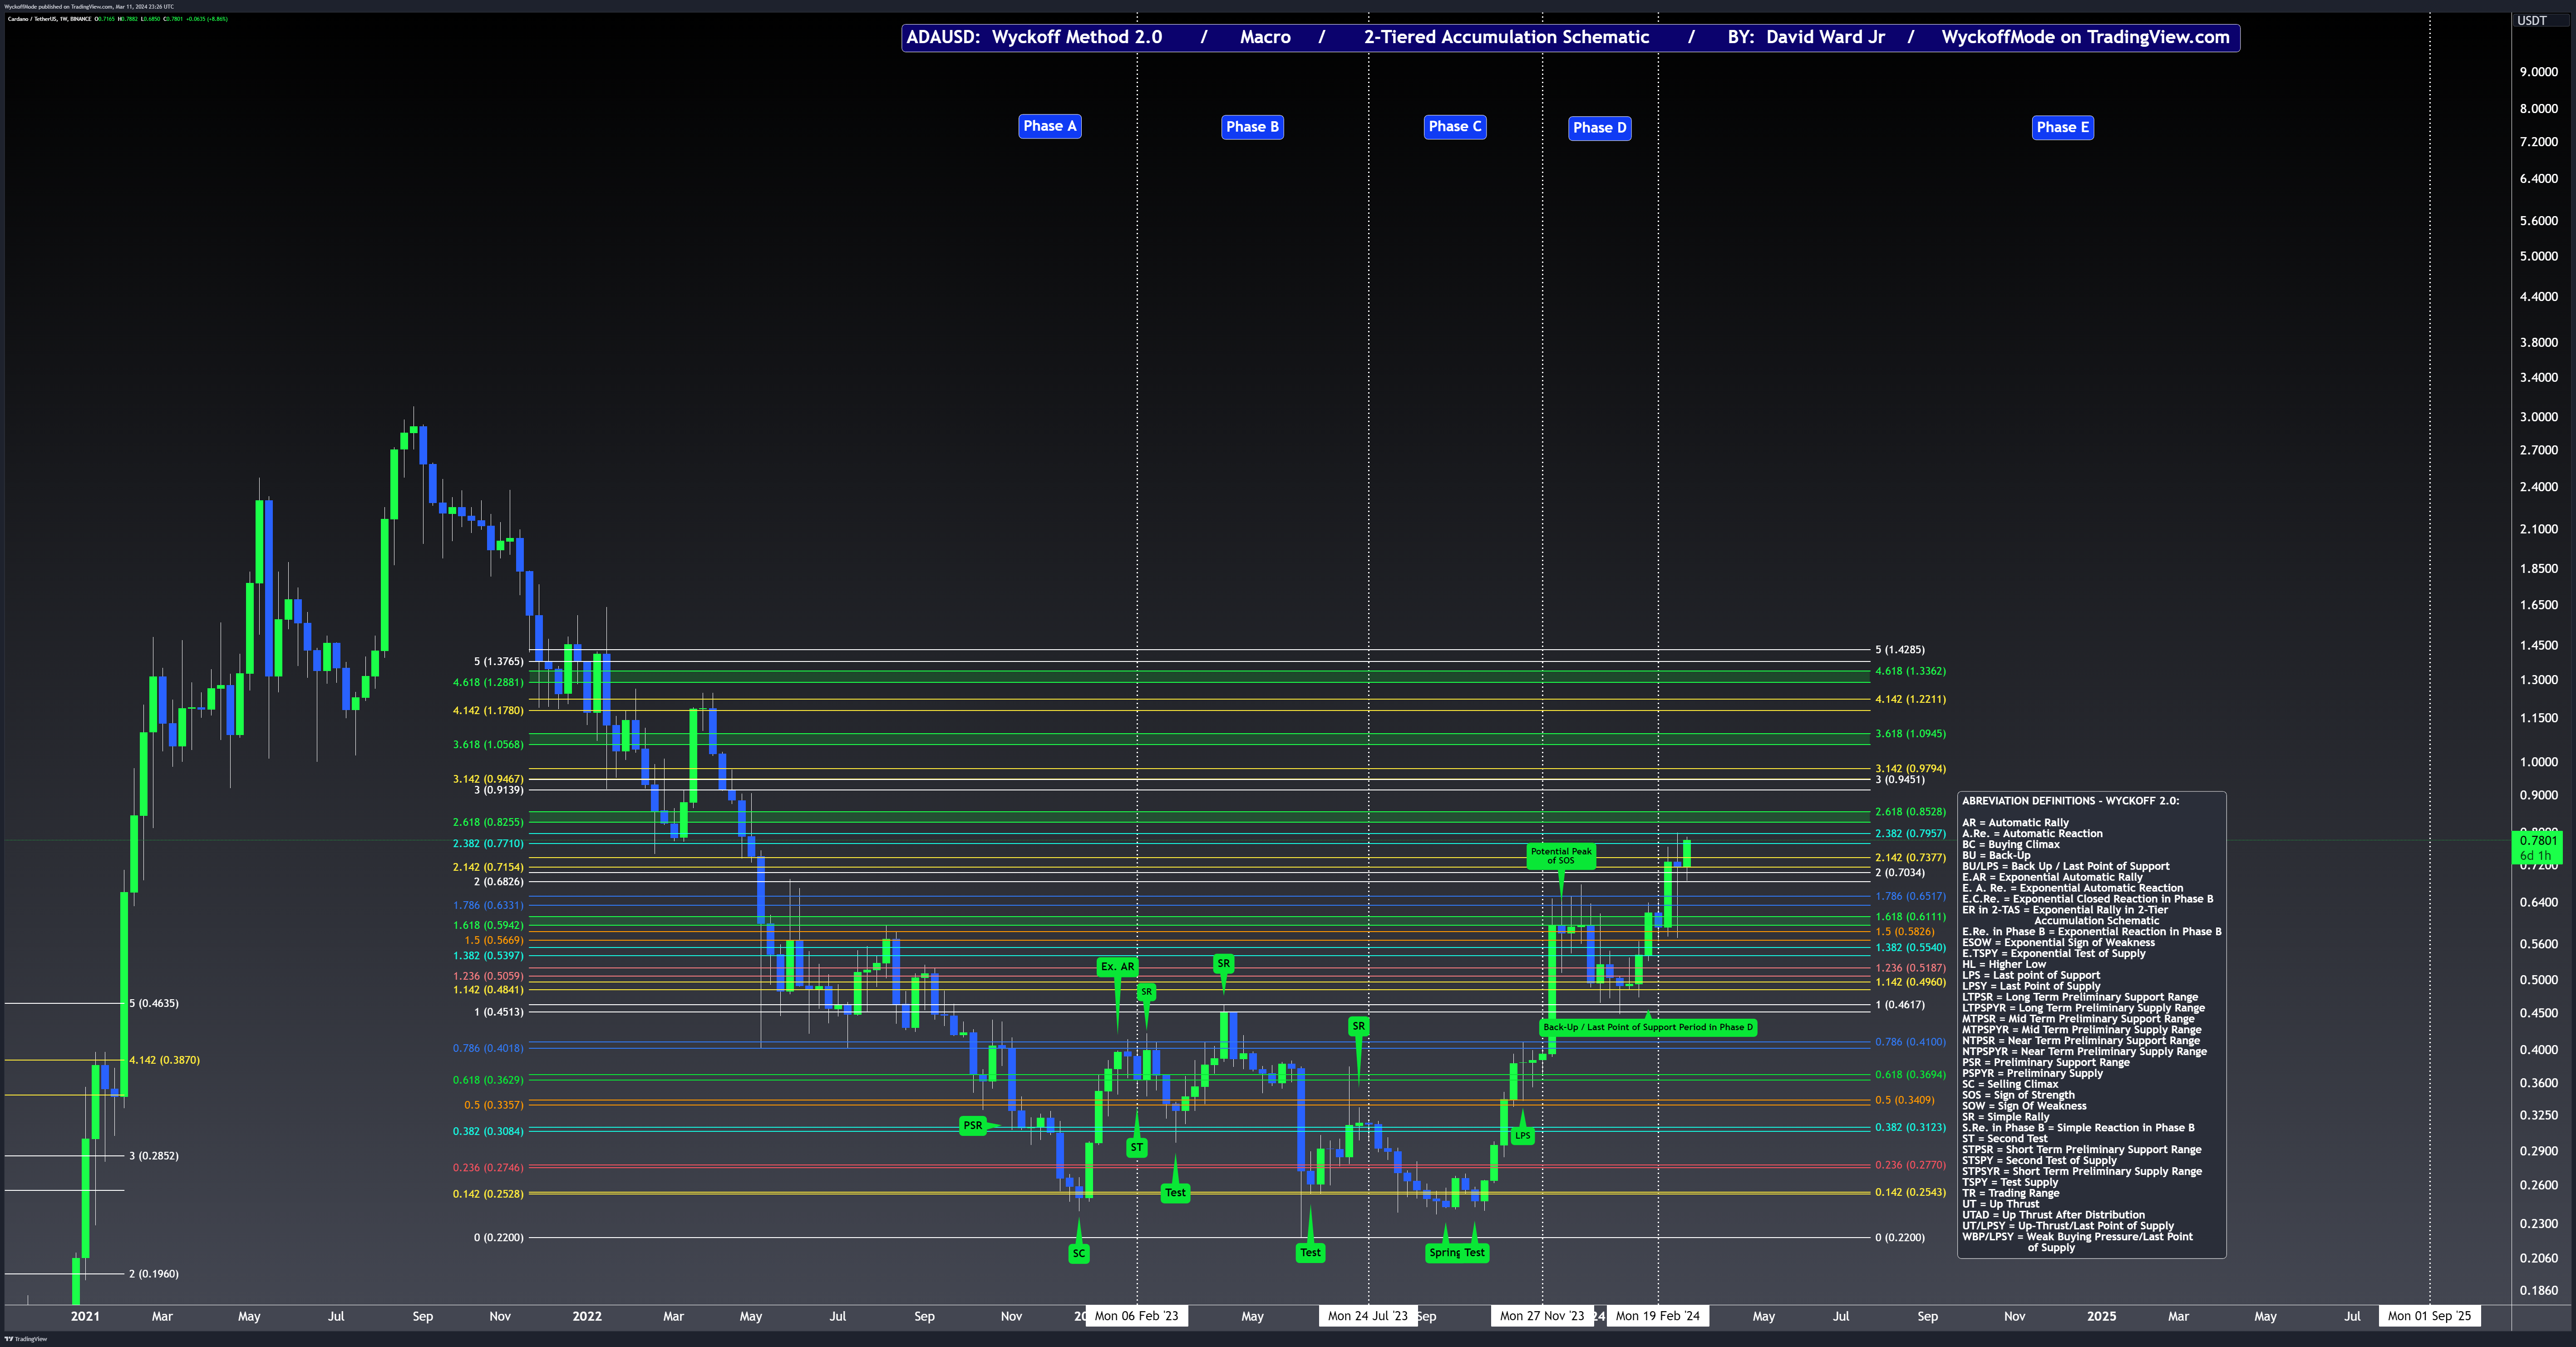Viewport: 2576px width, 1347px height.
Task: Click the 5 (1.4285) Fibonacci label
Action: point(1899,650)
